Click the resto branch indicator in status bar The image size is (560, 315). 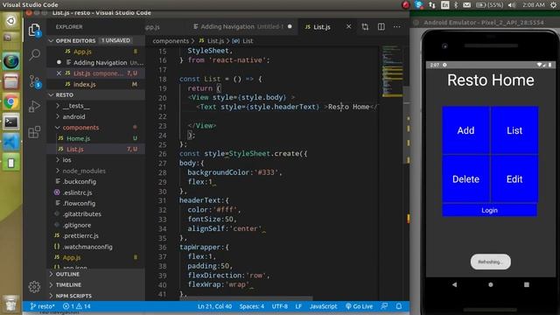pyautogui.click(x=43, y=306)
